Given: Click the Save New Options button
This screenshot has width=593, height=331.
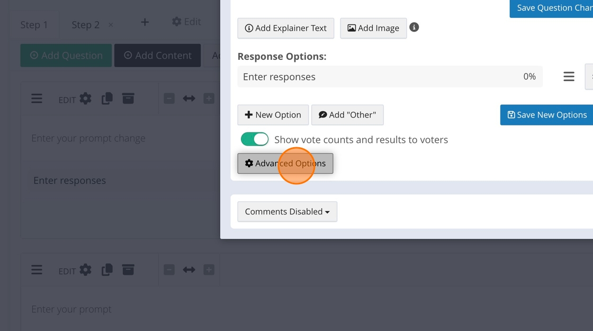Looking at the screenshot, I should pyautogui.click(x=546, y=115).
